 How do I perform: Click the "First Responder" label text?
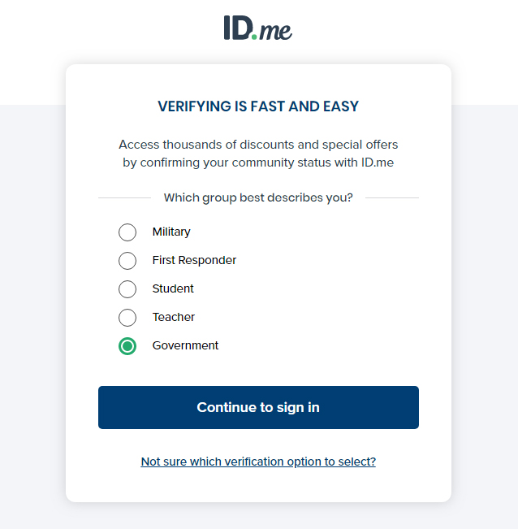(x=194, y=260)
